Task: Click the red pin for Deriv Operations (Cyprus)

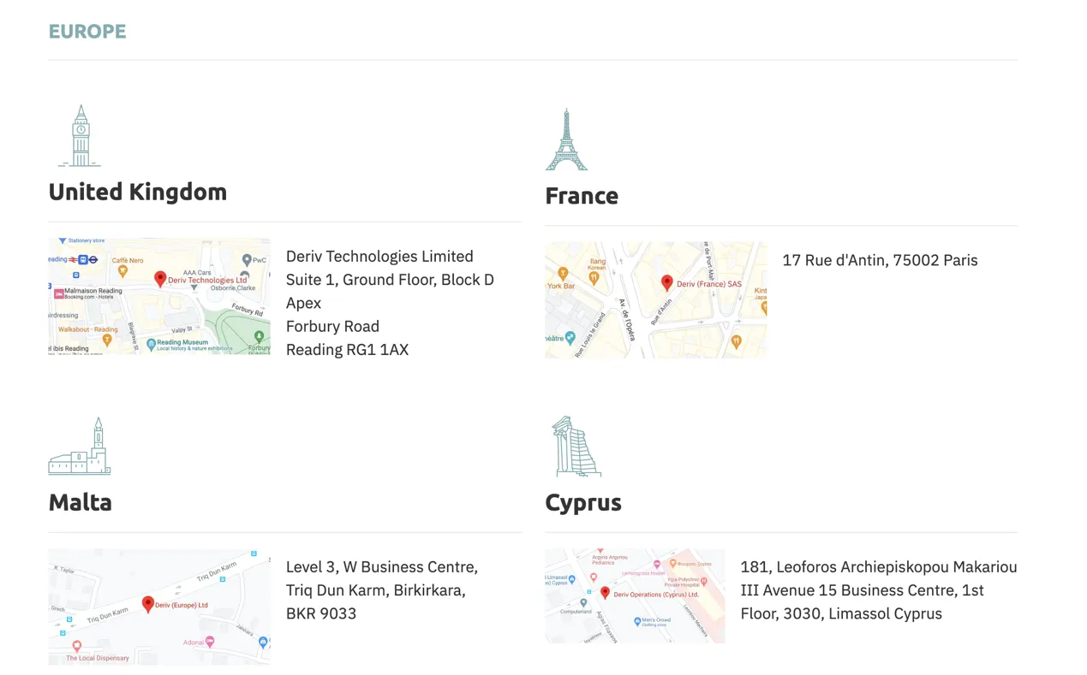Action: [605, 593]
